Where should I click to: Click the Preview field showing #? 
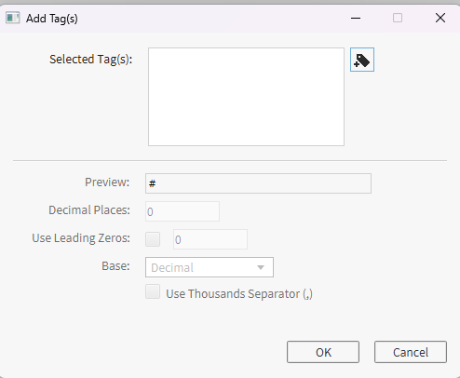pos(258,183)
